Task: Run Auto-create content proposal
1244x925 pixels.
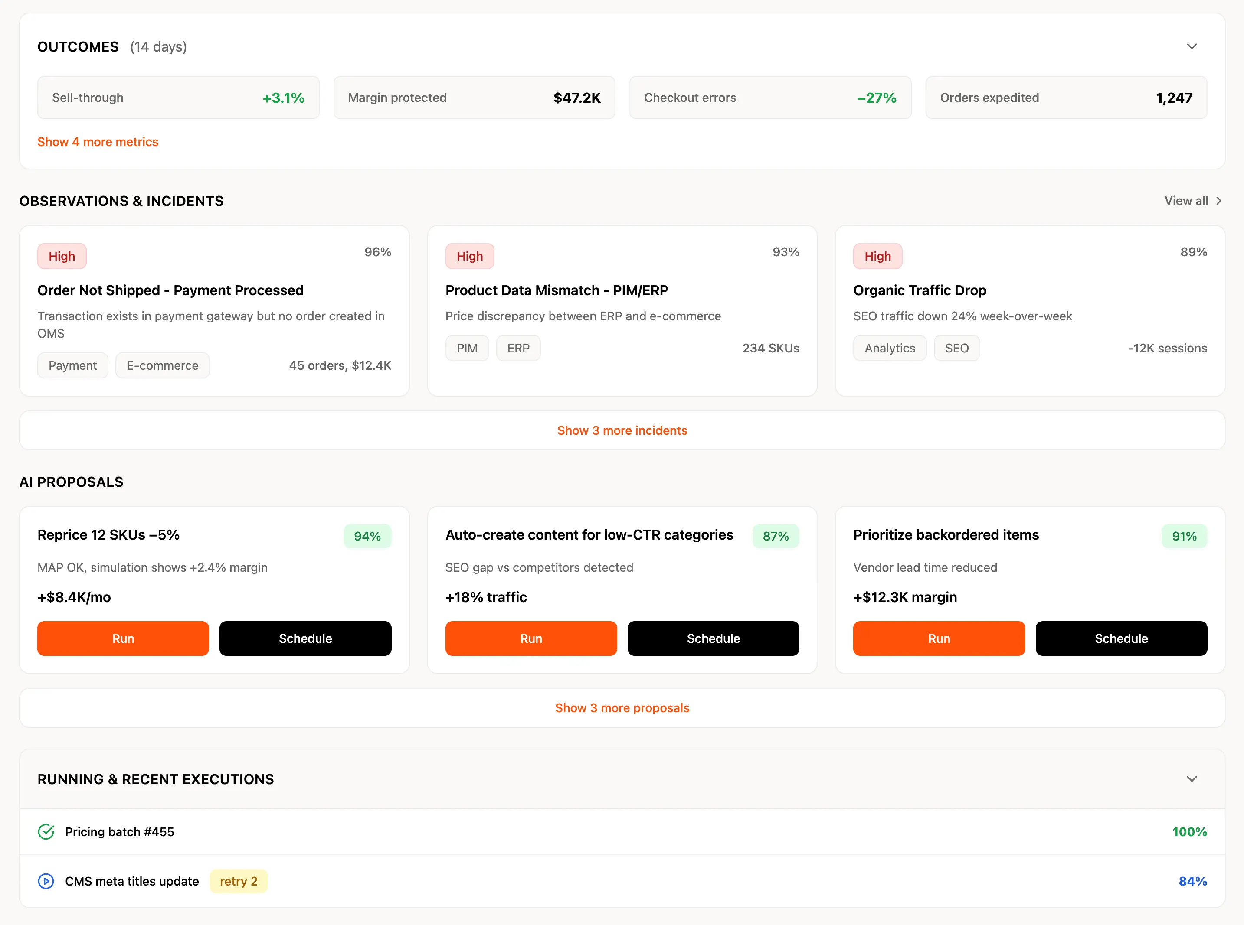Action: click(x=530, y=638)
